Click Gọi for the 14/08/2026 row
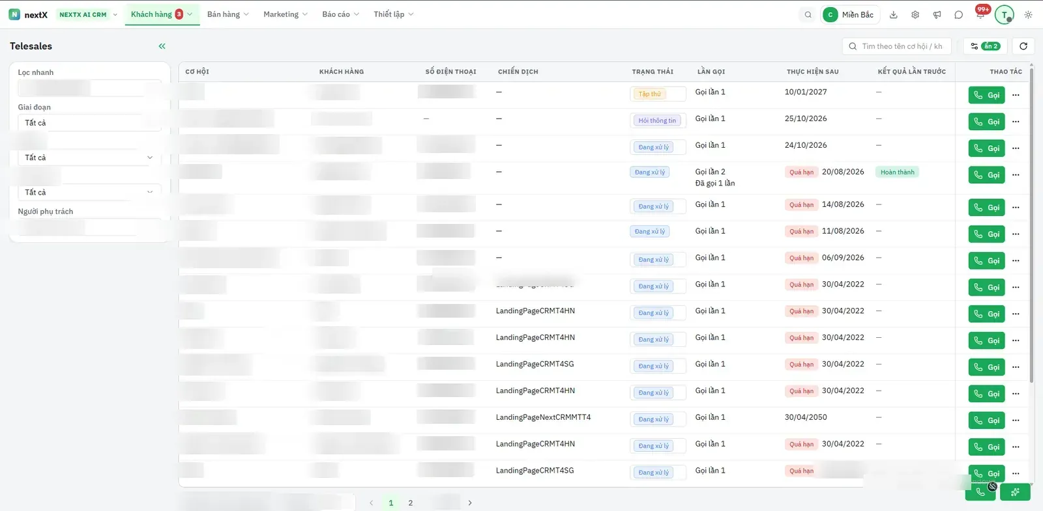Image resolution: width=1043 pixels, height=511 pixels. 986,208
